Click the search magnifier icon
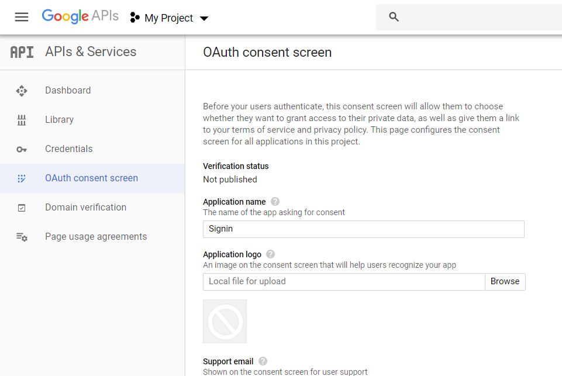Screen dimensions: 562x376 394,17
